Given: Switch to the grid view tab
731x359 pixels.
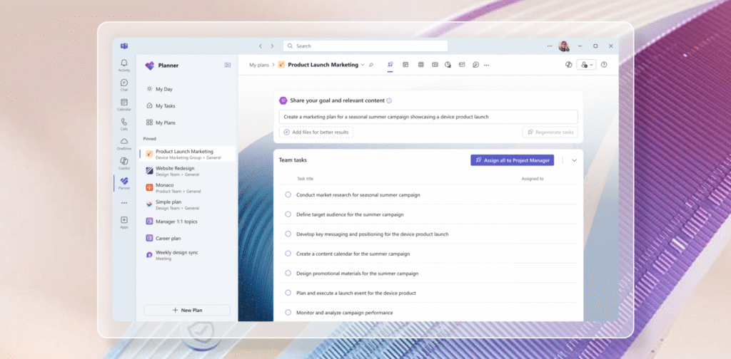Looking at the screenshot, I should [421, 65].
